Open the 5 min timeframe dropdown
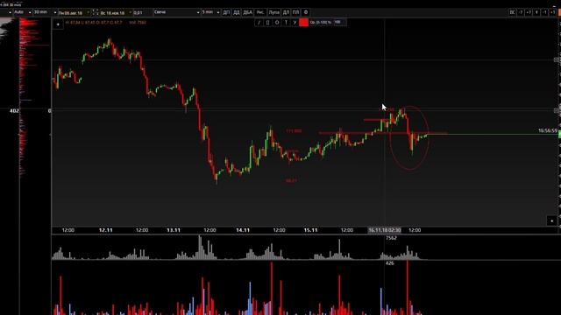The image size is (561, 315). click(210, 12)
